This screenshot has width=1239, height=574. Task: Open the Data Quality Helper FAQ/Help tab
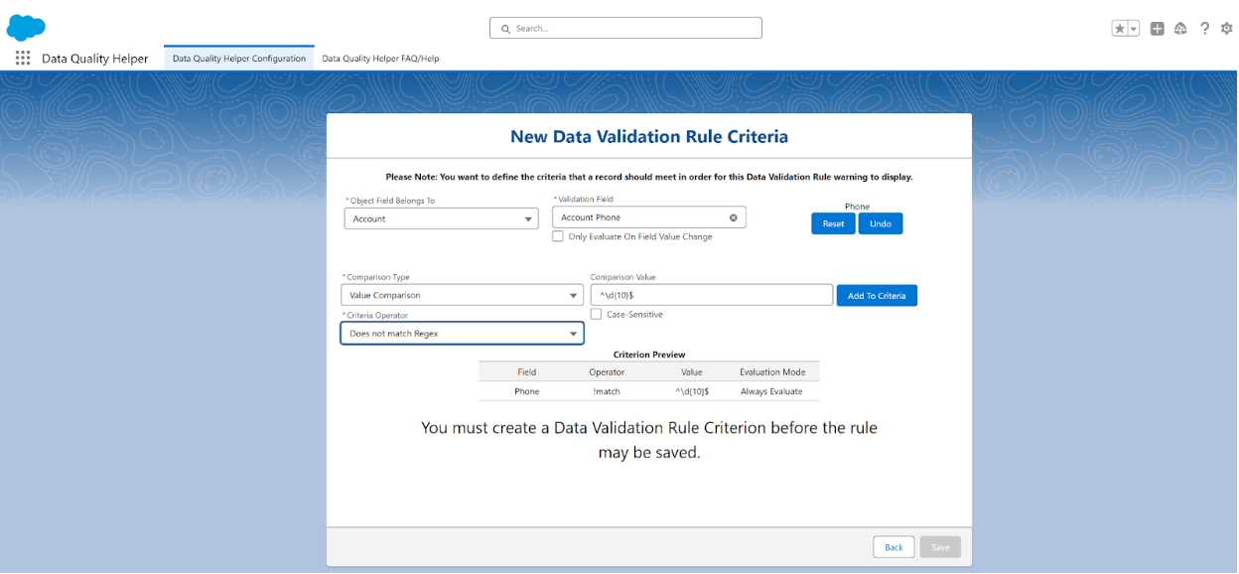(x=380, y=59)
